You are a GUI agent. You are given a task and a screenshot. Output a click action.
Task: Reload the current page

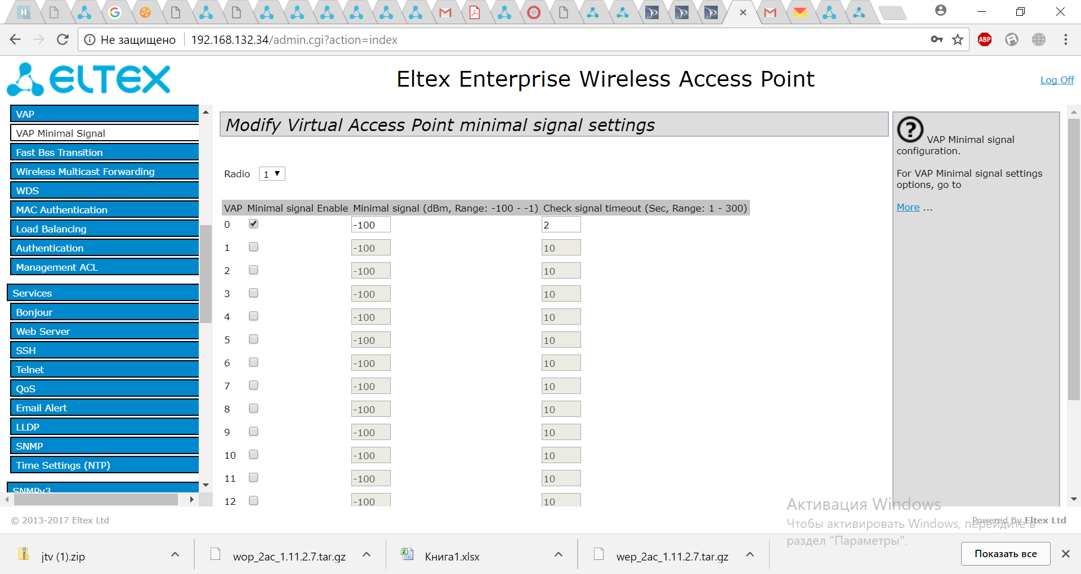point(62,39)
